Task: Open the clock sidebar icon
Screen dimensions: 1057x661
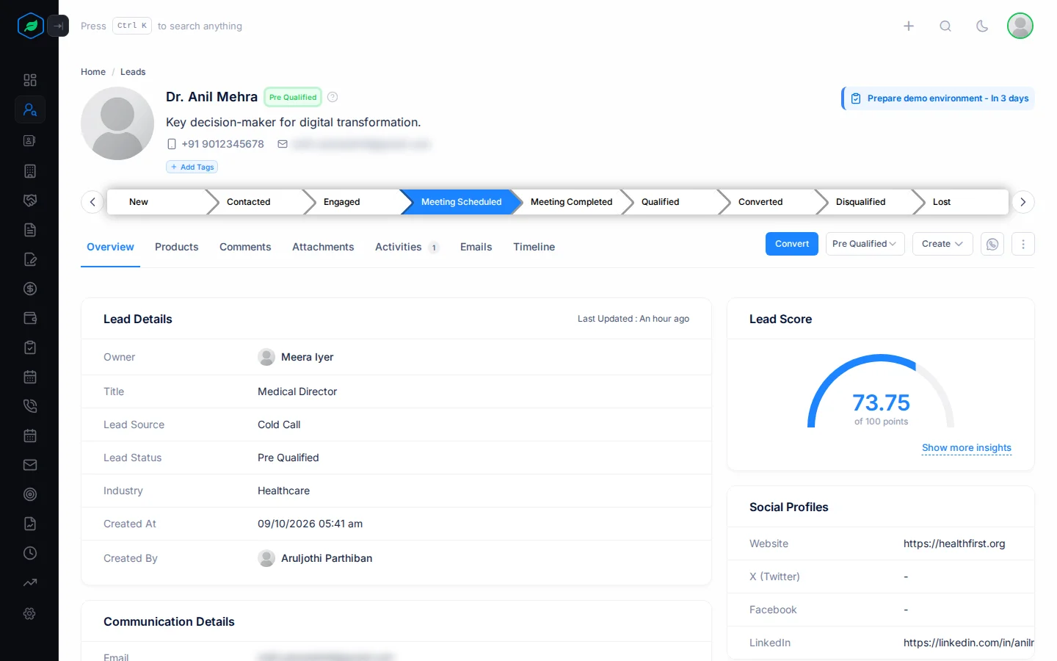Action: (30, 553)
